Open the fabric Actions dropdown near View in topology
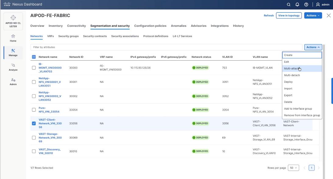This screenshot has width=333, height=179. point(313,15)
